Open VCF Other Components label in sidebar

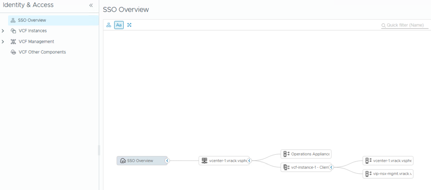(42, 52)
